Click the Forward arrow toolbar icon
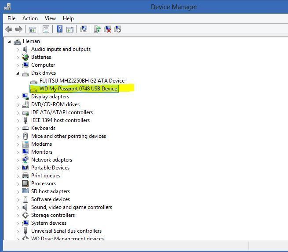The height and width of the screenshot is (252, 288). tap(19, 29)
